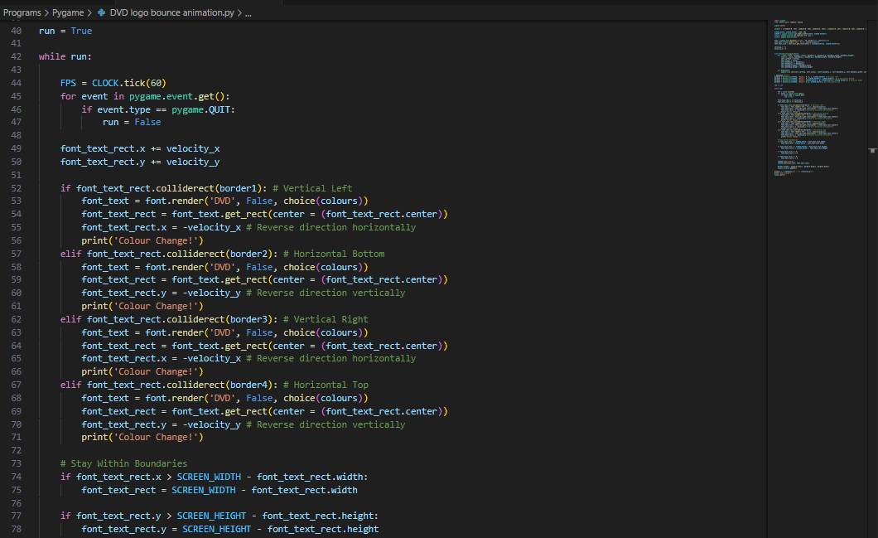This screenshot has height=538, width=878.
Task: Click the vertical scrollbar marker
Action: [x=872, y=150]
